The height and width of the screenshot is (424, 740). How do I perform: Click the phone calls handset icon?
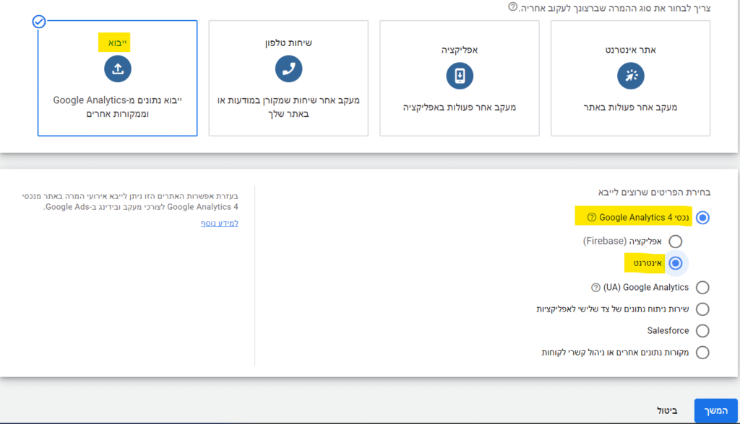pos(288,69)
